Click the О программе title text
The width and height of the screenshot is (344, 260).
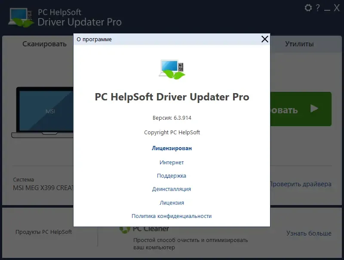[x=94, y=39]
